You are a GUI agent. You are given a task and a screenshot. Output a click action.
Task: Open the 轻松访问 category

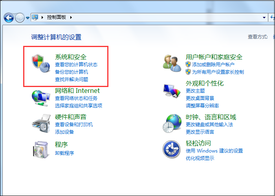click(x=198, y=143)
